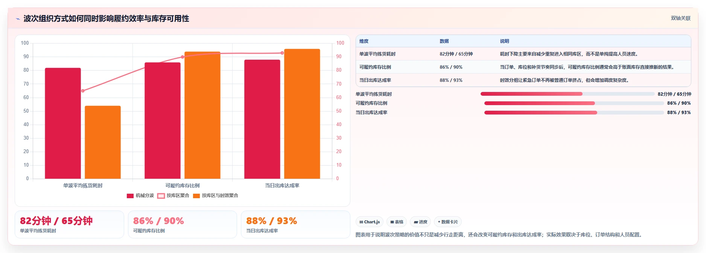
Task: Click the 88% / 93% table cell
Action: (451, 80)
